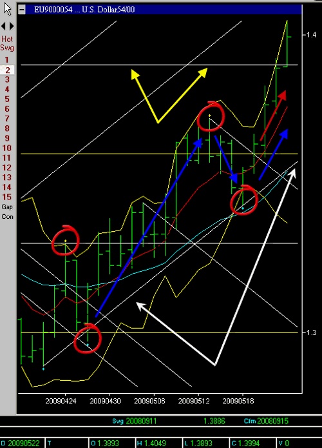Viewport: 322px width, 448px height.
Task: Click the right arrow navigation icon
Action: [x=12, y=26]
